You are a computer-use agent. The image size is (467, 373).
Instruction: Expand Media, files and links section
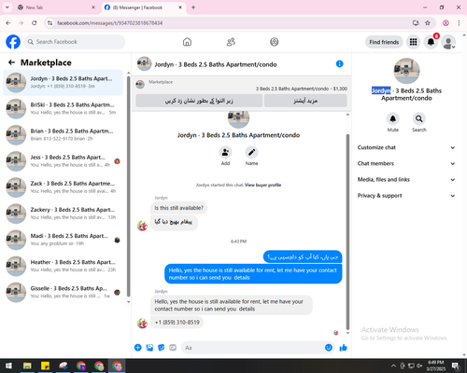pos(406,179)
